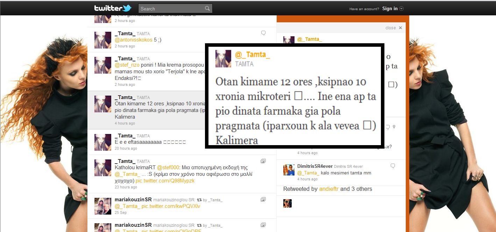Click the "Dimitris SR 4ever" display name

pyautogui.click(x=348, y=167)
